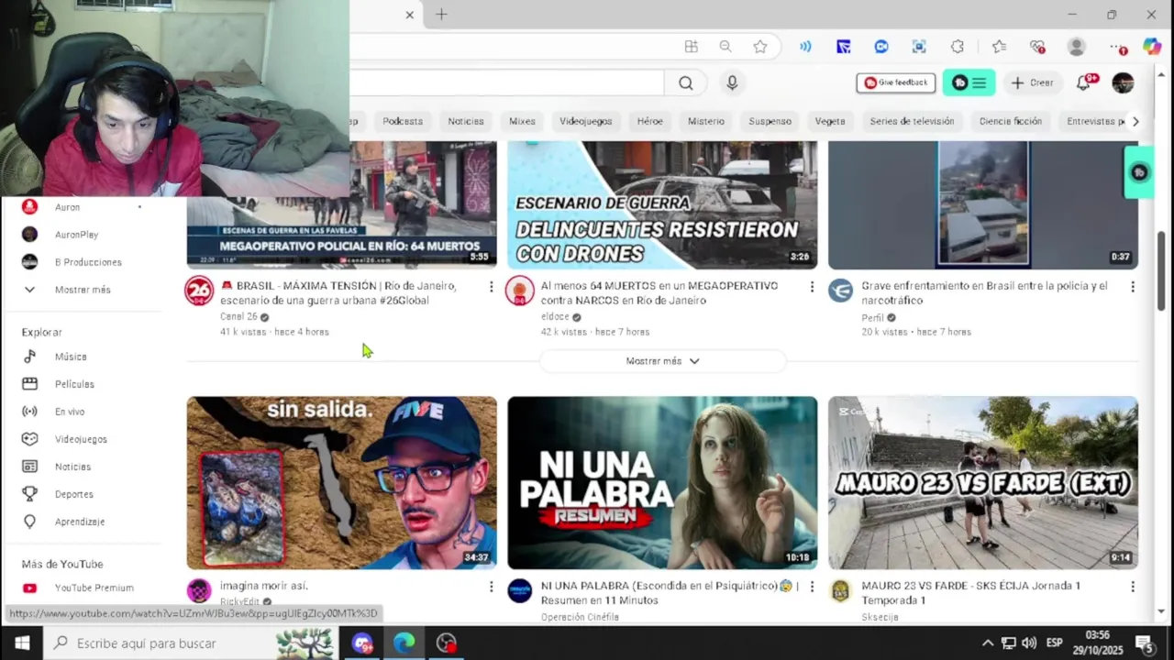Click the Crear button

coord(1033,83)
